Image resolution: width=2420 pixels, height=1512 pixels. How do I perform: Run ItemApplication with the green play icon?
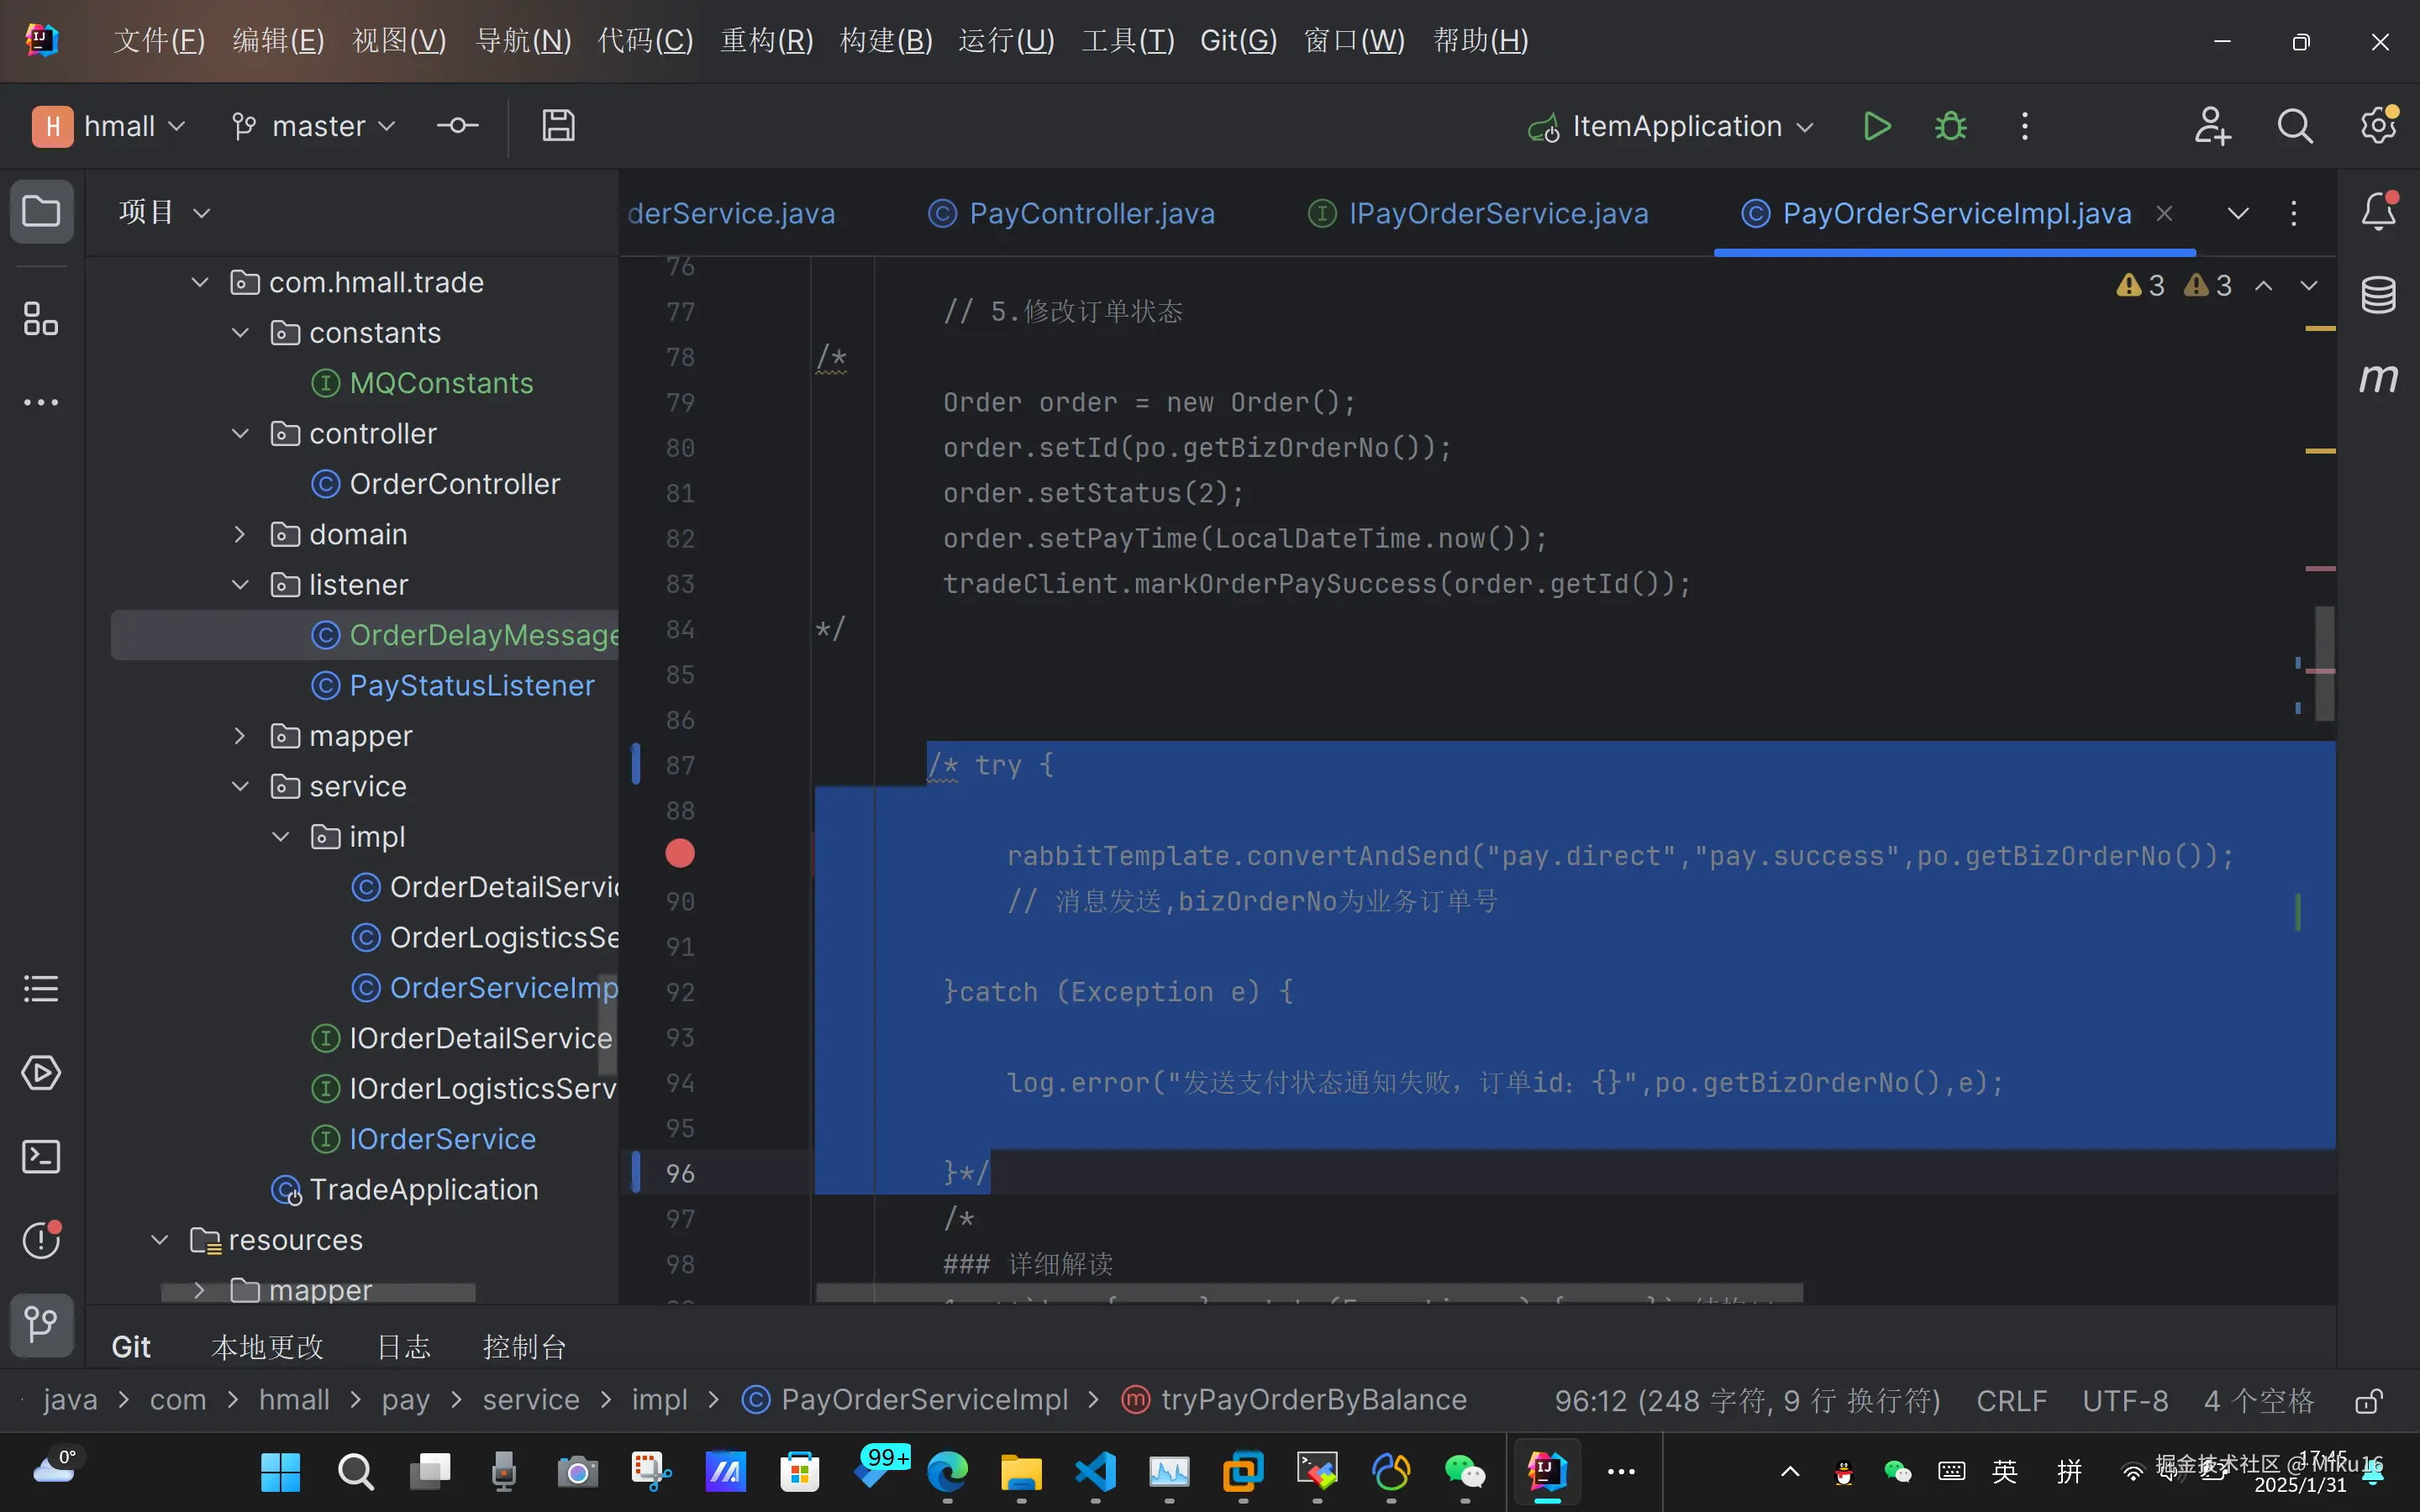[1876, 126]
